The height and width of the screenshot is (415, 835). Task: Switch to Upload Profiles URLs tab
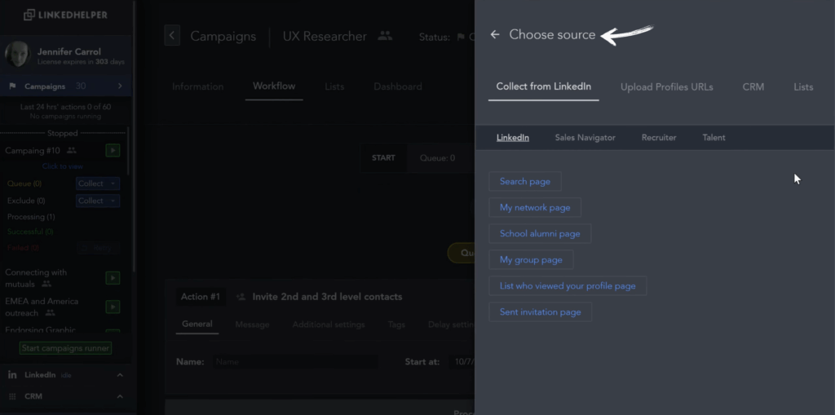pyautogui.click(x=666, y=87)
